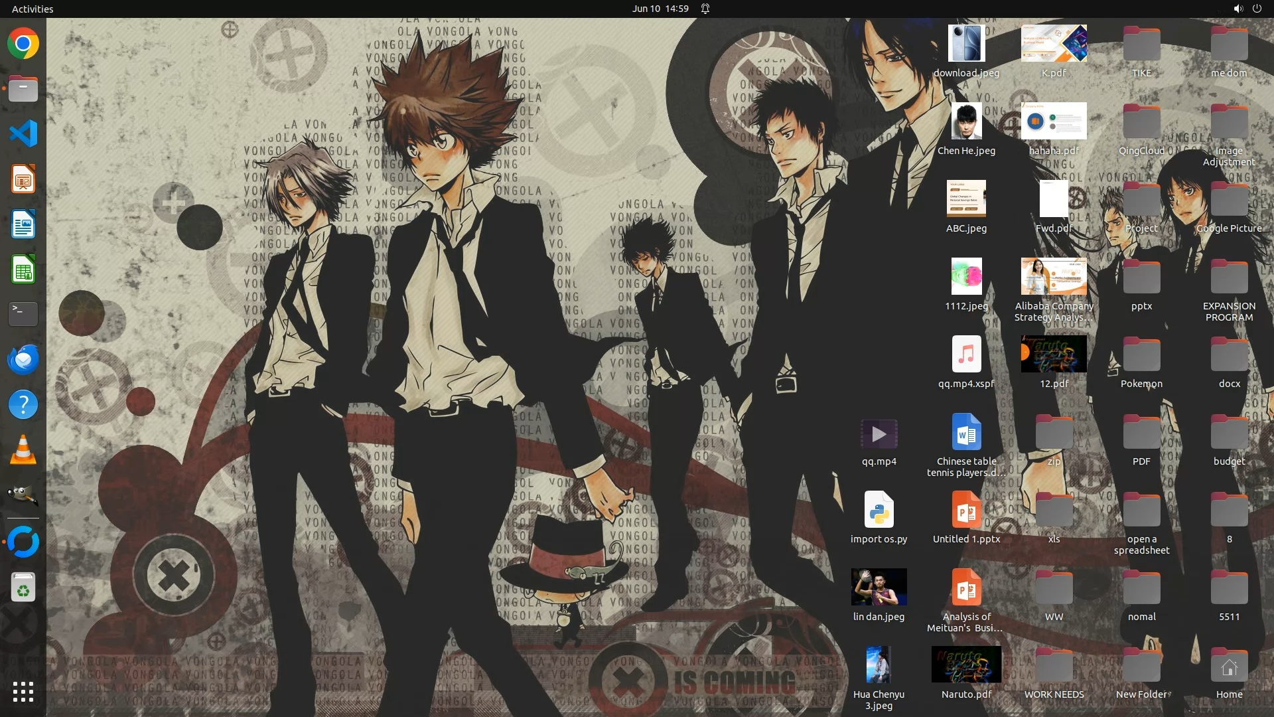The width and height of the screenshot is (1274, 717).
Task: Open GIMP image editor from dock
Action: 23,495
